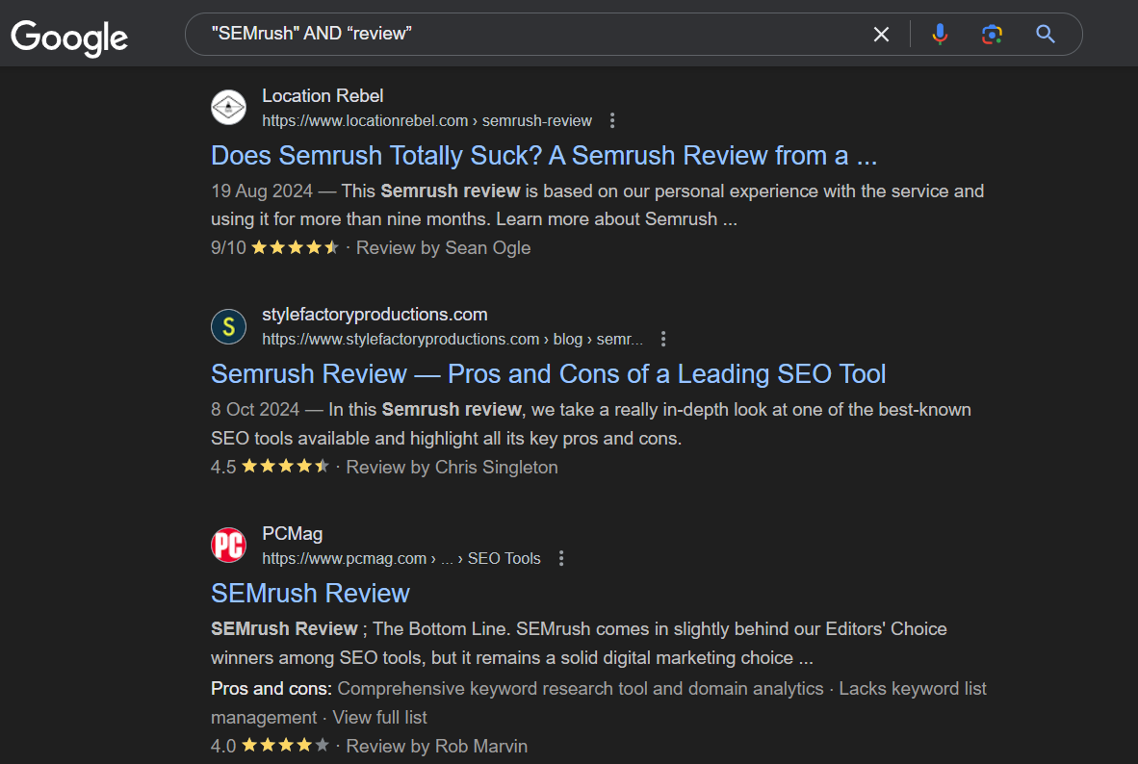Open 'Does Semrush Totally Suck?' result
This screenshot has width=1138, height=764.
coord(544,155)
